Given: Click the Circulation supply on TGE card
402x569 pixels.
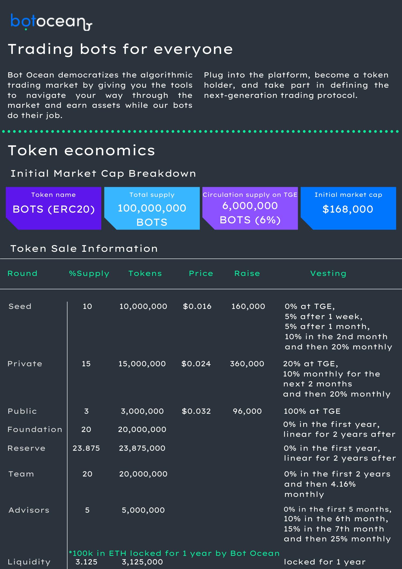Looking at the screenshot, I should [x=250, y=208].
